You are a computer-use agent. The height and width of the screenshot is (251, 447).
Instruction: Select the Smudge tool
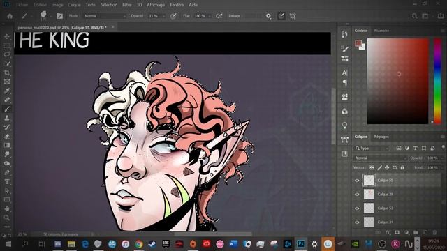point(7,154)
